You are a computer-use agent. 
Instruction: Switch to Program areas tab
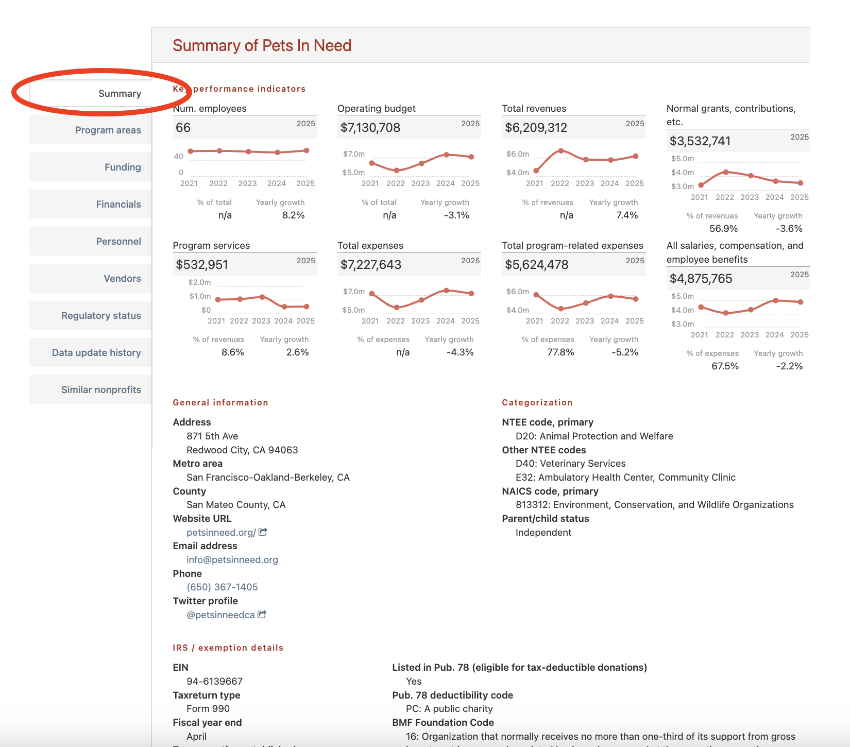coord(91,130)
